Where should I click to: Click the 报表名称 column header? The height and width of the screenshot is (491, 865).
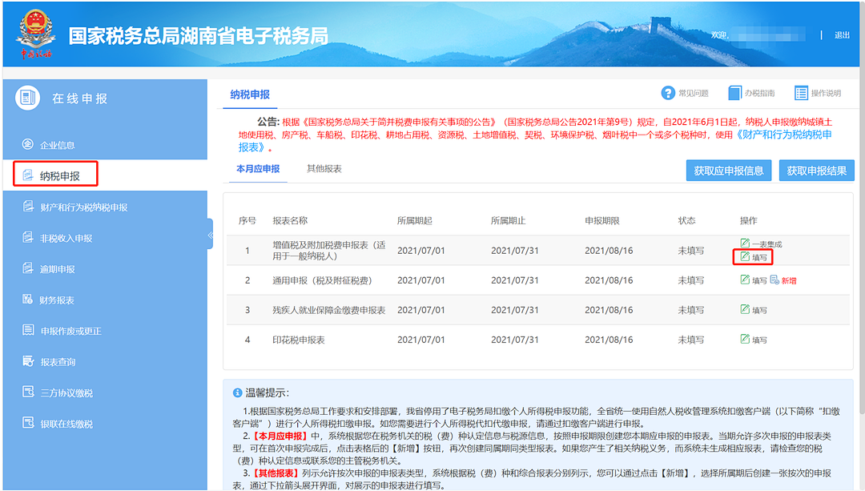[x=290, y=221]
